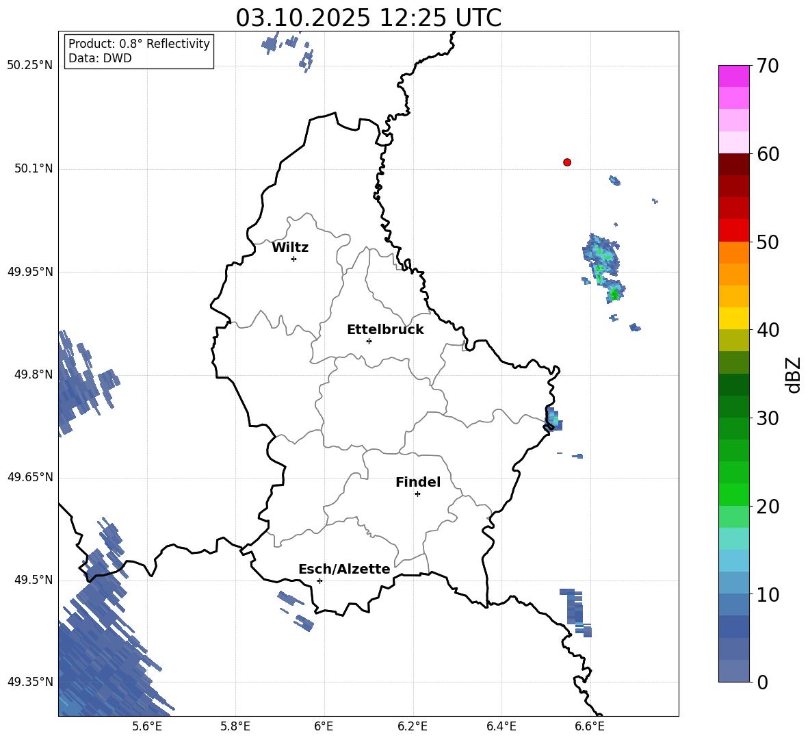Click the 6.6°E longitude label
Screen dimensions: 810x740
click(590, 726)
